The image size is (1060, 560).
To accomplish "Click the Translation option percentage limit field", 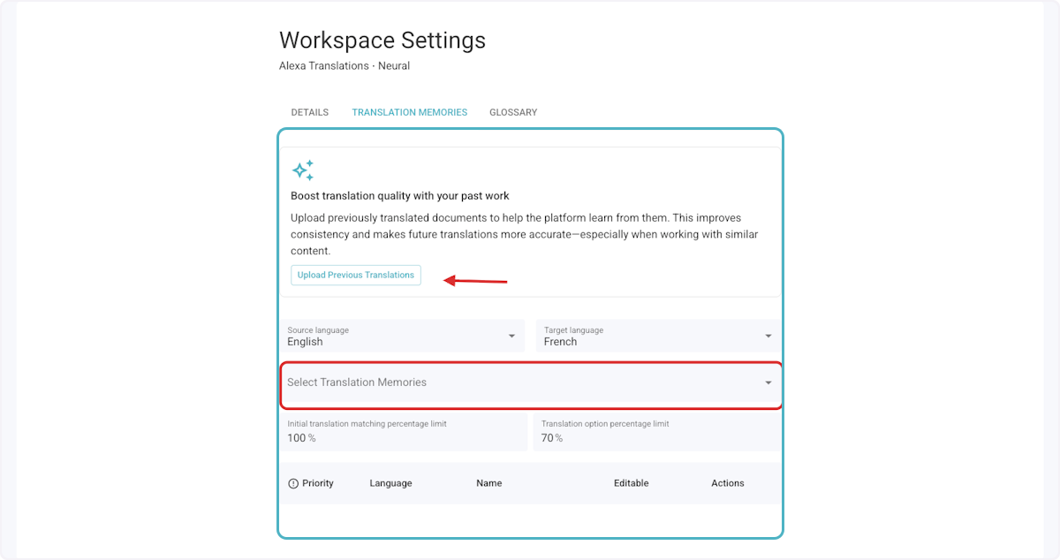I will 655,433.
